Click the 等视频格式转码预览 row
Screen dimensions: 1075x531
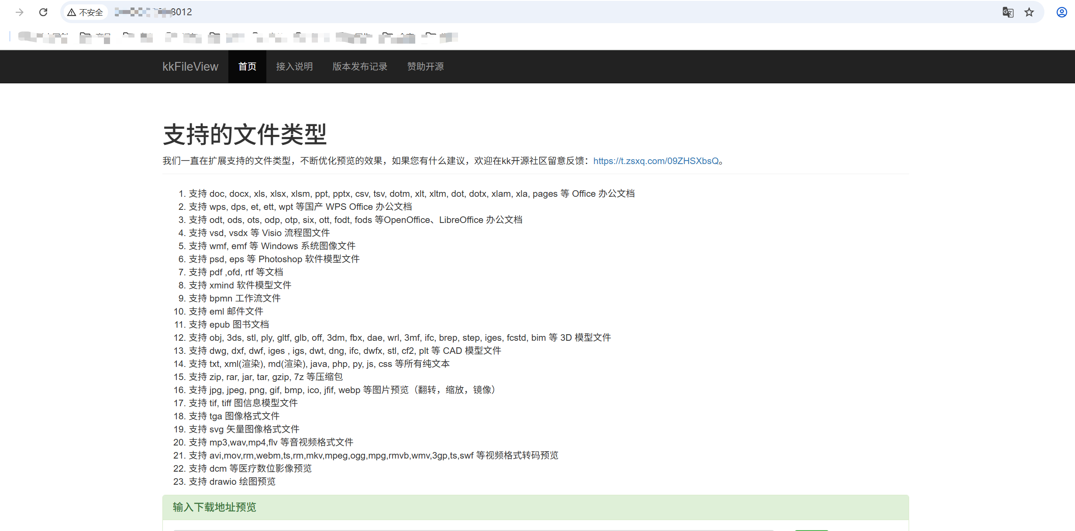click(x=374, y=456)
